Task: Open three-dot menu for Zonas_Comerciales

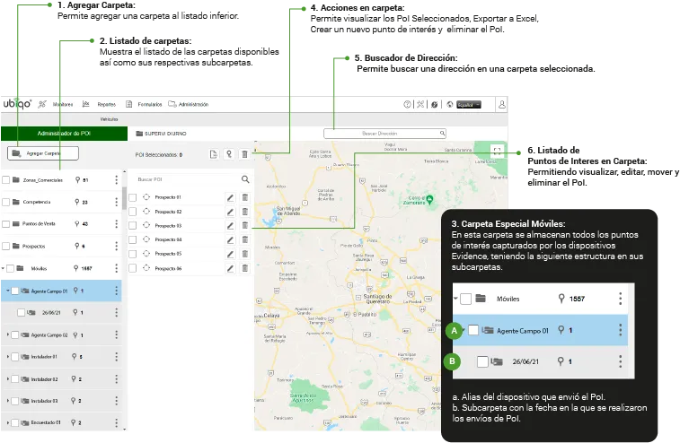Action: (x=116, y=179)
